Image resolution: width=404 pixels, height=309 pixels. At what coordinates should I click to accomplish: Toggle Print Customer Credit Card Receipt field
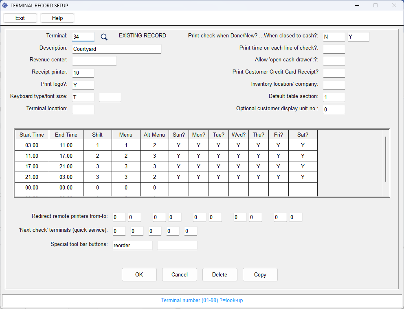coord(334,73)
